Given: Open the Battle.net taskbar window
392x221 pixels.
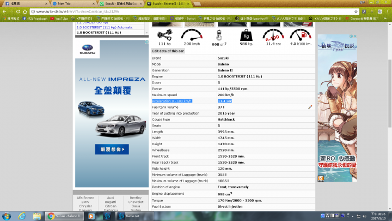Looking at the screenshot, I should (134, 216).
